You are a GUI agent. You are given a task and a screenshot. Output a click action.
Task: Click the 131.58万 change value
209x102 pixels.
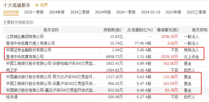coord(171,77)
